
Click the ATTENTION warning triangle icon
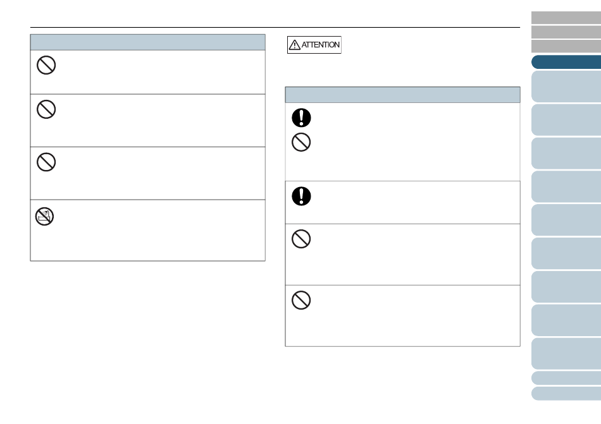point(294,45)
